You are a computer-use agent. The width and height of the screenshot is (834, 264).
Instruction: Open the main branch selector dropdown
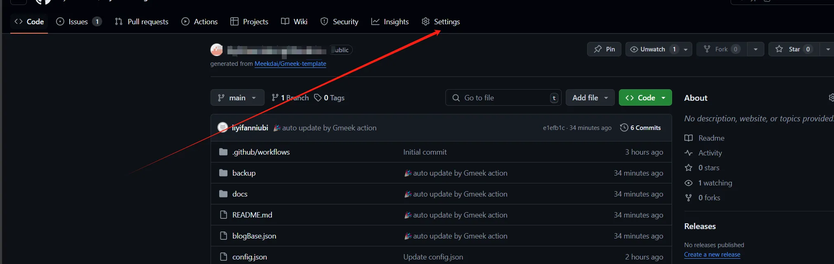(237, 98)
